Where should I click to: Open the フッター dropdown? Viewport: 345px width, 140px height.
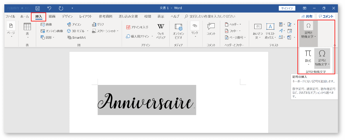(x=233, y=31)
